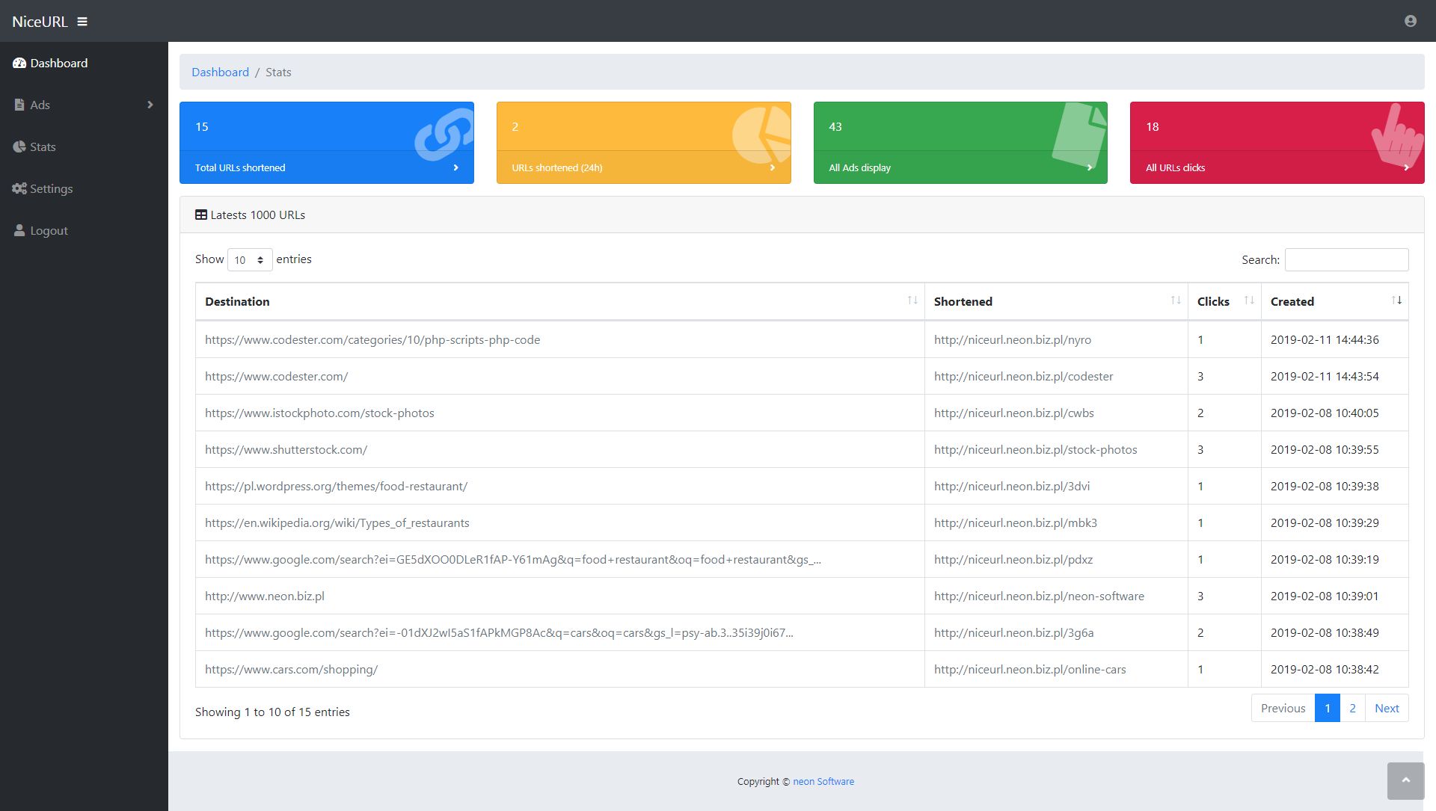
Task: Toggle sidebar with hamburger menu icon
Action: (x=82, y=22)
